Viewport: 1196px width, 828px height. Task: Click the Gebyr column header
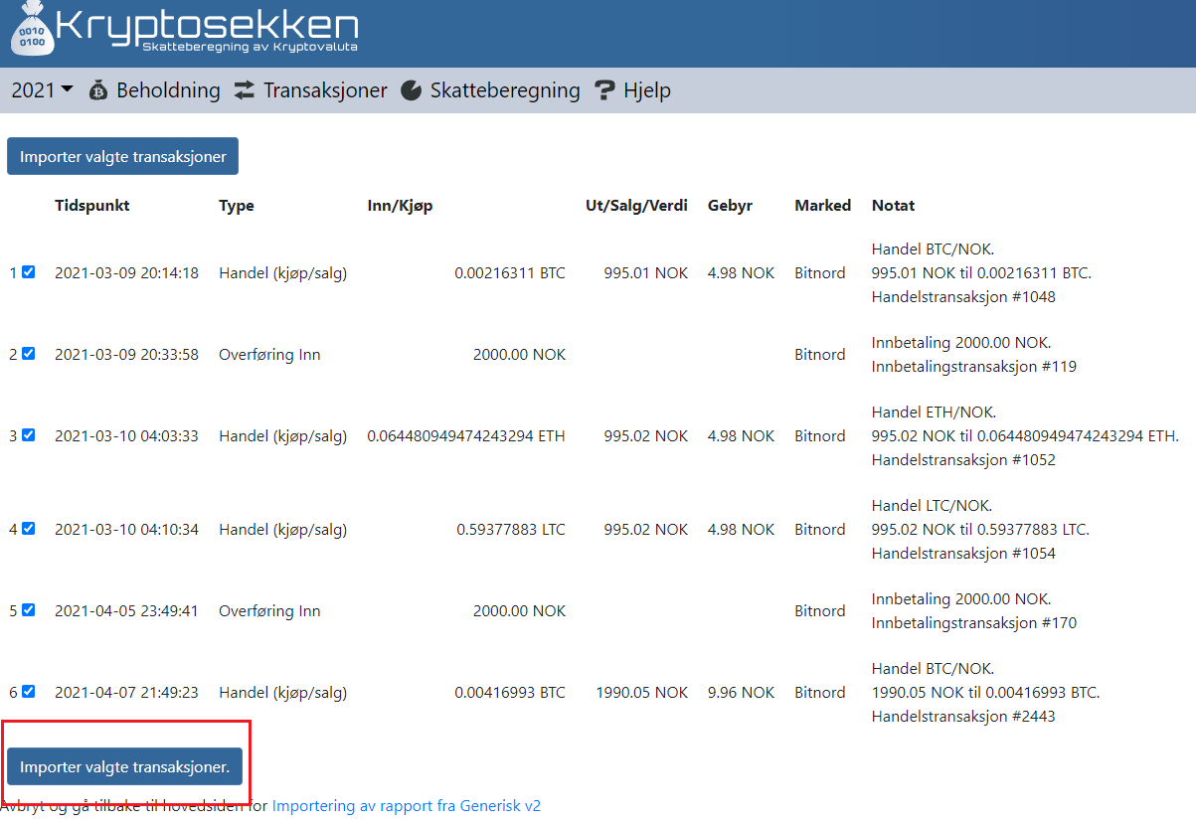(x=730, y=206)
